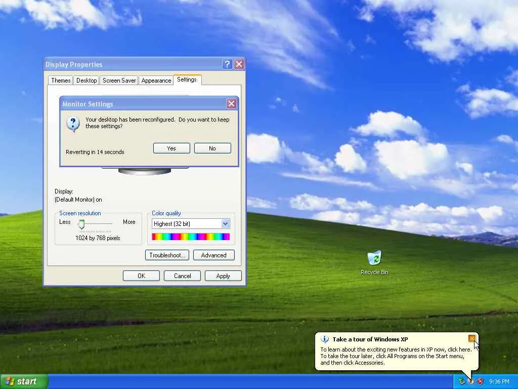Viewport: 518px width, 389px height.
Task: Close the Monitor Settings dialog
Action: [x=231, y=104]
